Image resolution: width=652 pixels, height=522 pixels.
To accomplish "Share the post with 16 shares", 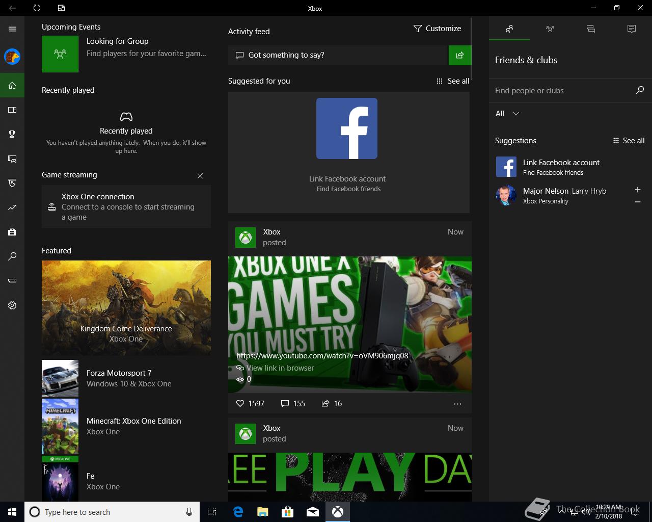I will pos(332,403).
